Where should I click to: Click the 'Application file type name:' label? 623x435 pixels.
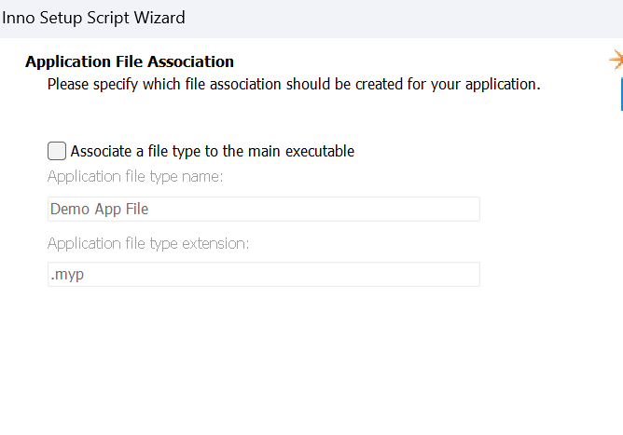(135, 177)
